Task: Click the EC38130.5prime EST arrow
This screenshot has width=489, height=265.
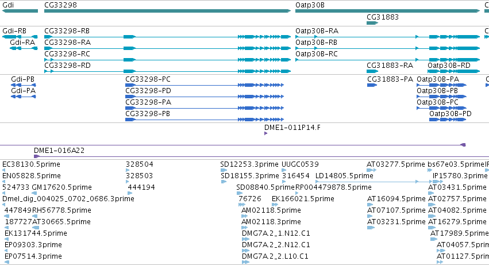Action: tap(4, 170)
